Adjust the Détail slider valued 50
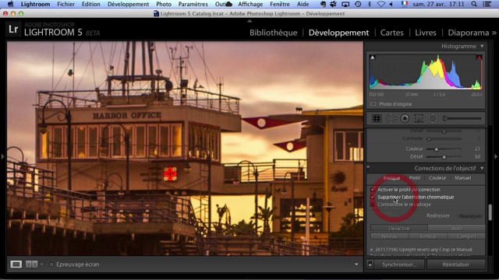499x280 pixels. 444,157
